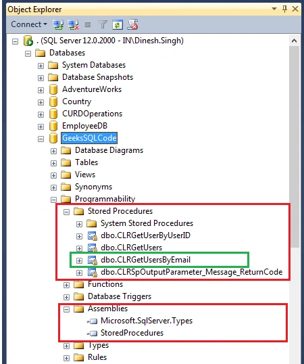Expand dbo.CLRGetUsersByEmail procedure node
The height and width of the screenshot is (364, 304).
79,260
